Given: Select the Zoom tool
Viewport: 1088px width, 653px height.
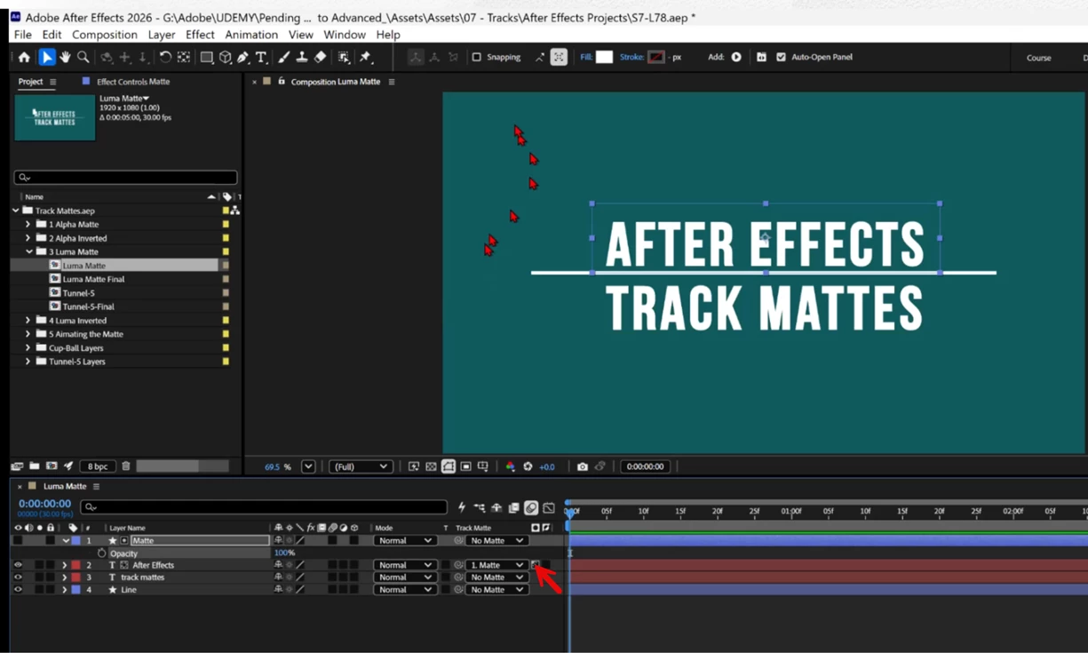Looking at the screenshot, I should tap(83, 57).
